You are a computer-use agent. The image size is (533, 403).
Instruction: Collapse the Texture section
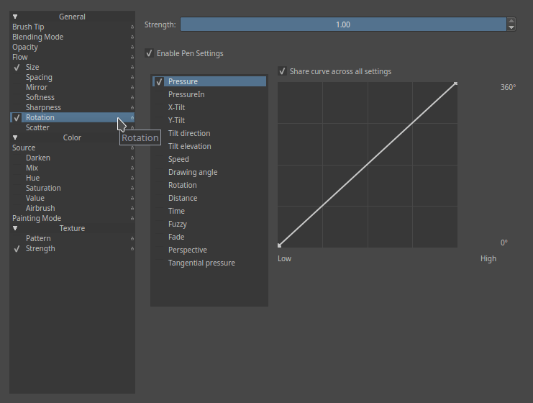(x=15, y=228)
